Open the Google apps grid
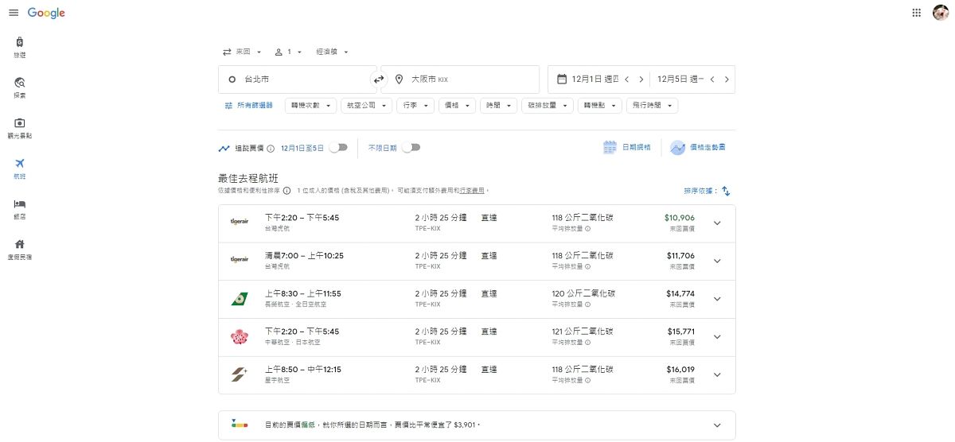955x442 pixels. 916,13
